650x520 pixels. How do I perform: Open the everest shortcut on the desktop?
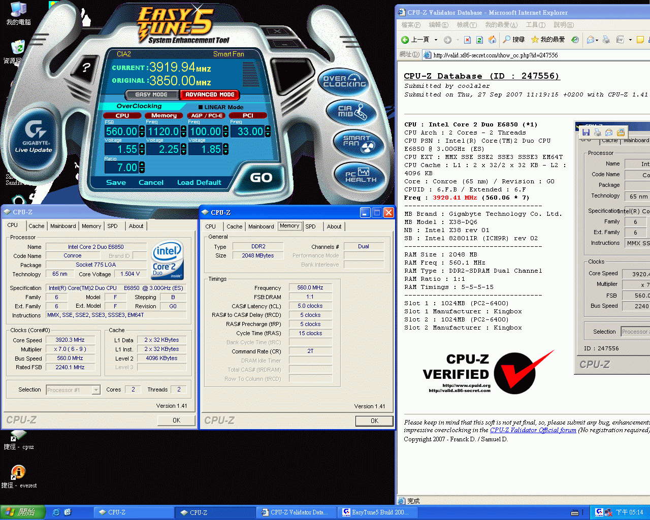[19, 477]
